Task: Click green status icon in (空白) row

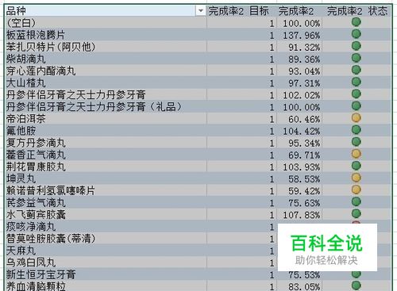Action: [357, 22]
